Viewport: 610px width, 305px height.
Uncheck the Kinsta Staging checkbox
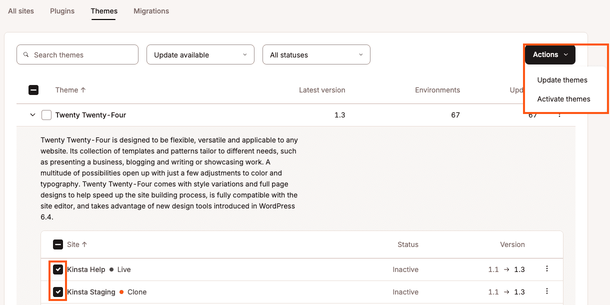pyautogui.click(x=58, y=292)
